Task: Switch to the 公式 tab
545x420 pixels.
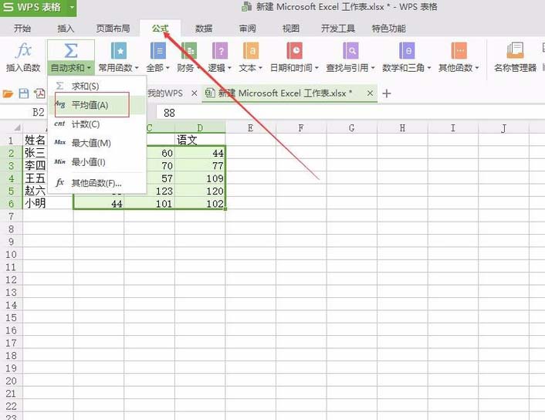Action: click(x=161, y=29)
